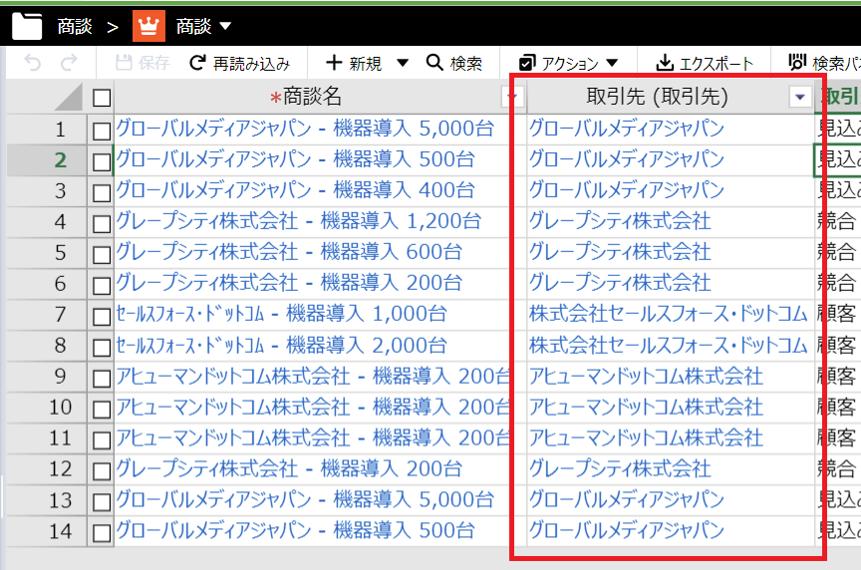Image resolution: width=861 pixels, height=570 pixels.
Task: Check the checkbox for row 3
Action: (x=102, y=192)
